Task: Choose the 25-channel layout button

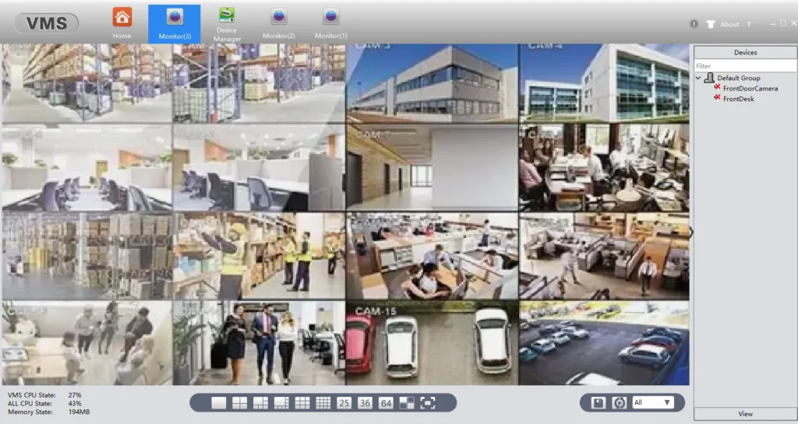Action: tap(344, 403)
